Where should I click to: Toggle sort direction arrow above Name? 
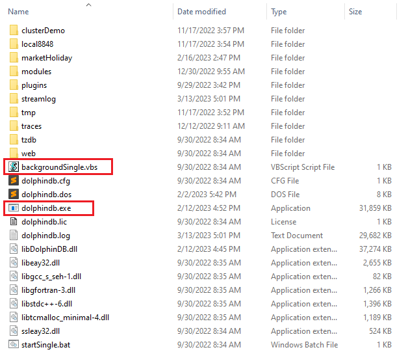click(x=88, y=5)
